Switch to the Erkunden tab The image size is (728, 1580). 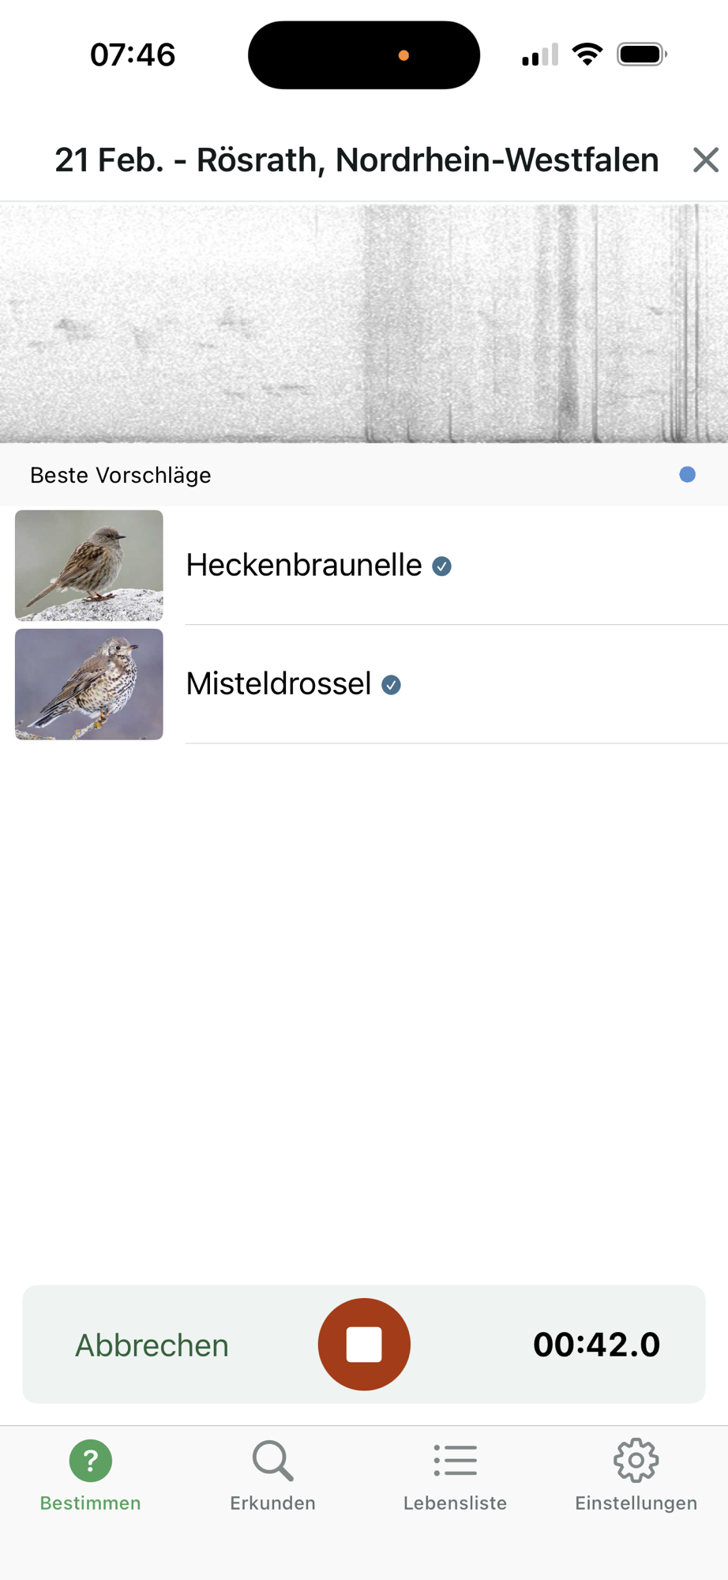pyautogui.click(x=272, y=1474)
